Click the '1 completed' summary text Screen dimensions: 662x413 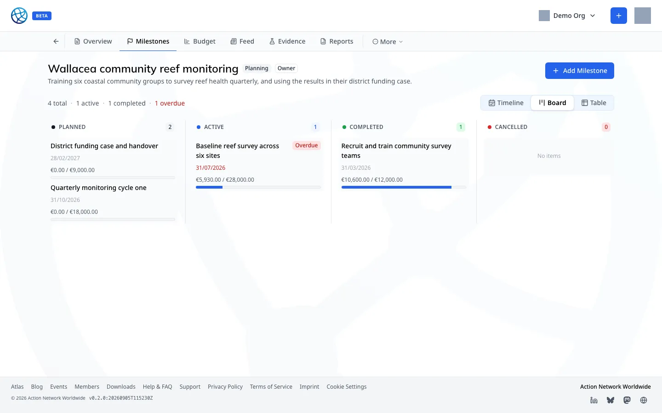coord(127,103)
